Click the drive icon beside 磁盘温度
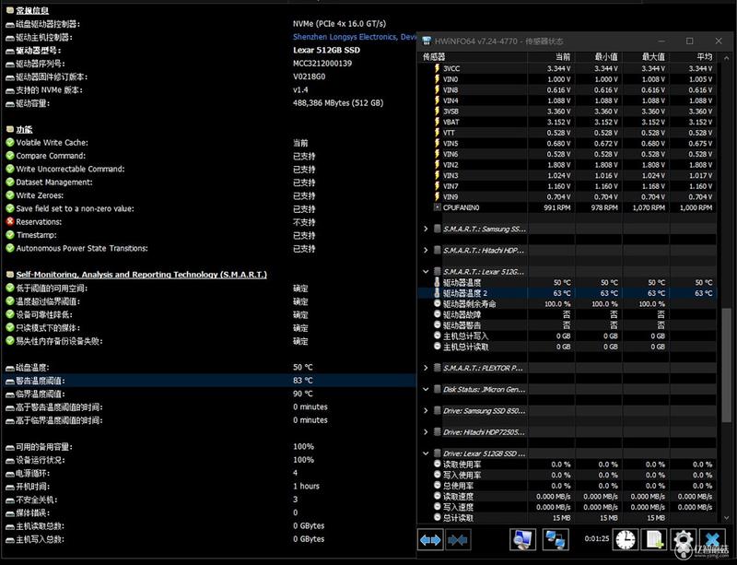The image size is (737, 565). [x=10, y=368]
